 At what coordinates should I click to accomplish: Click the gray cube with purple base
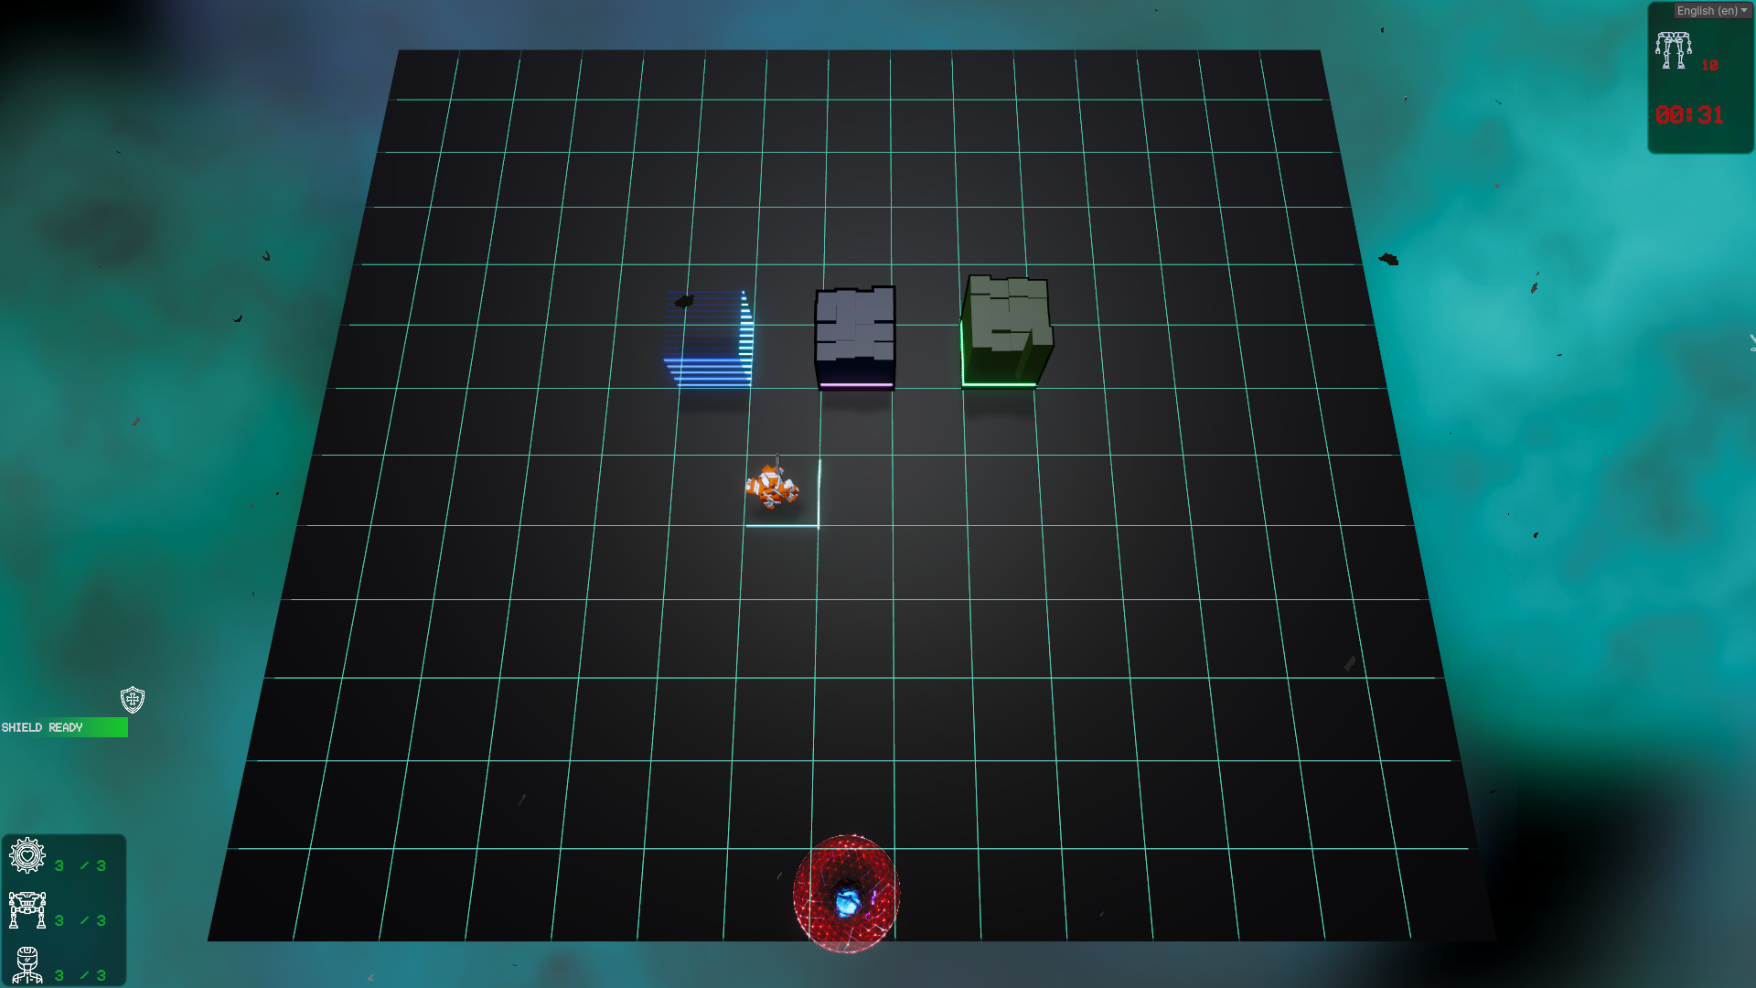pyautogui.click(x=855, y=338)
